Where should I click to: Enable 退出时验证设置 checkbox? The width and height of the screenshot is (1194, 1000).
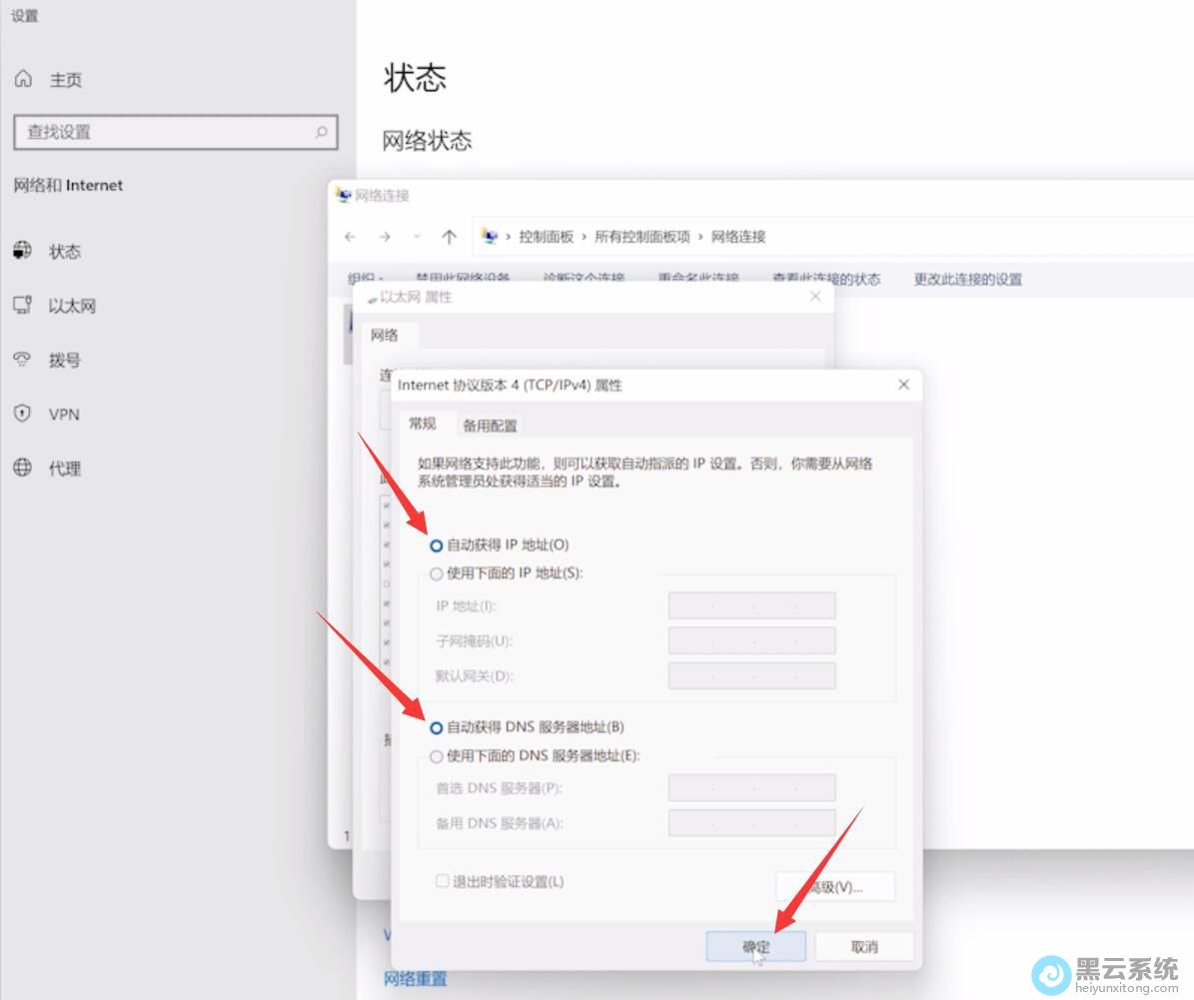click(442, 881)
